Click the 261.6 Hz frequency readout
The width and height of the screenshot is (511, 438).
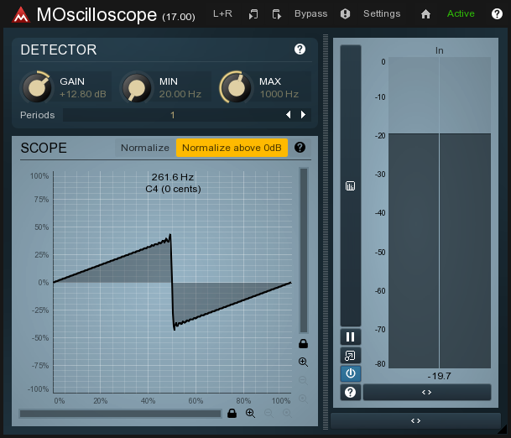pyautogui.click(x=173, y=177)
